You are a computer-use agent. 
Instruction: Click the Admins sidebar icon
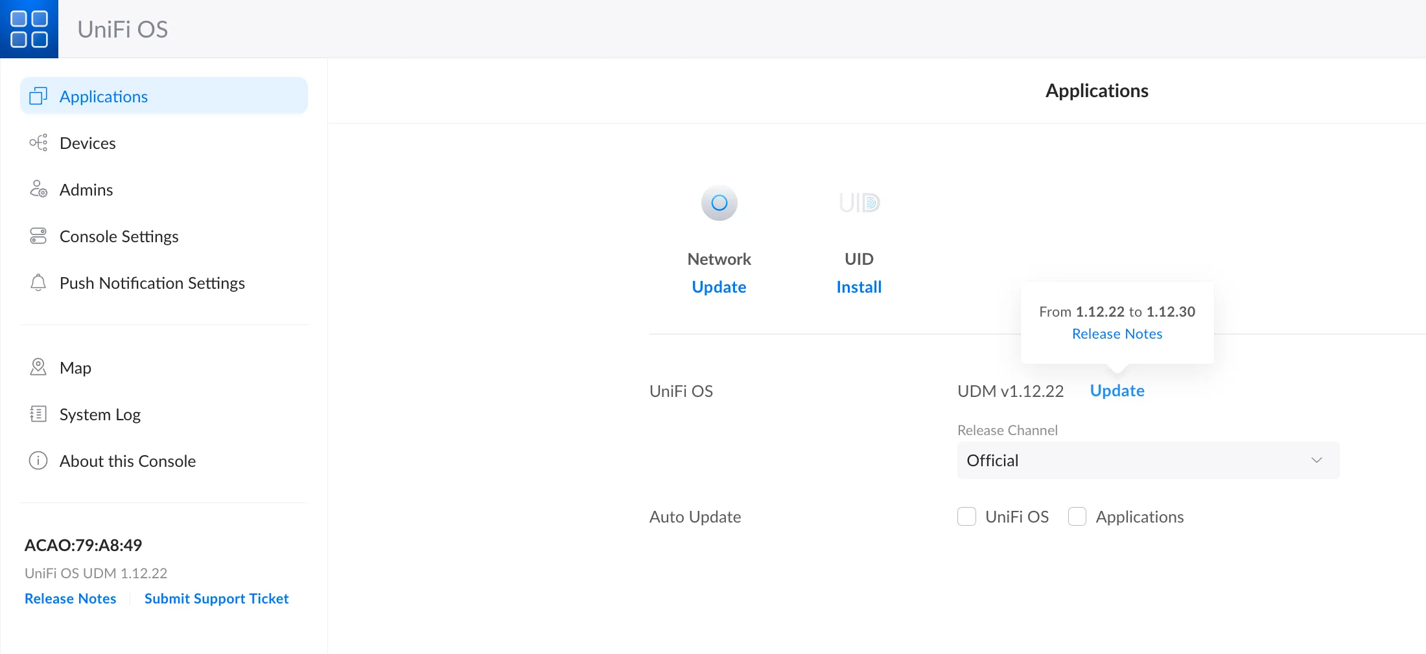pos(38,190)
